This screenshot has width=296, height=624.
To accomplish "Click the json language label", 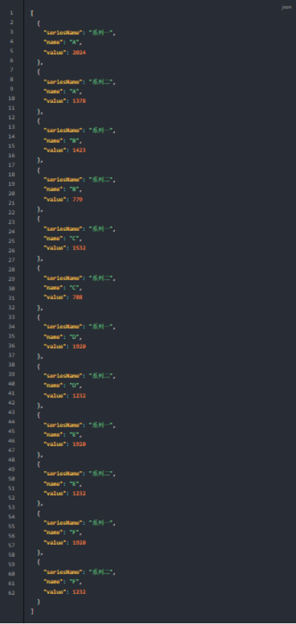I will pyautogui.click(x=287, y=7).
